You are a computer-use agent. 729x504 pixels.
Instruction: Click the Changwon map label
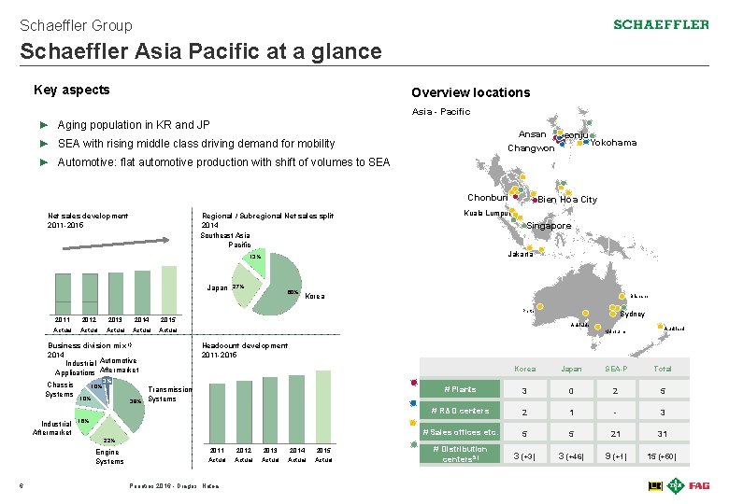click(531, 148)
